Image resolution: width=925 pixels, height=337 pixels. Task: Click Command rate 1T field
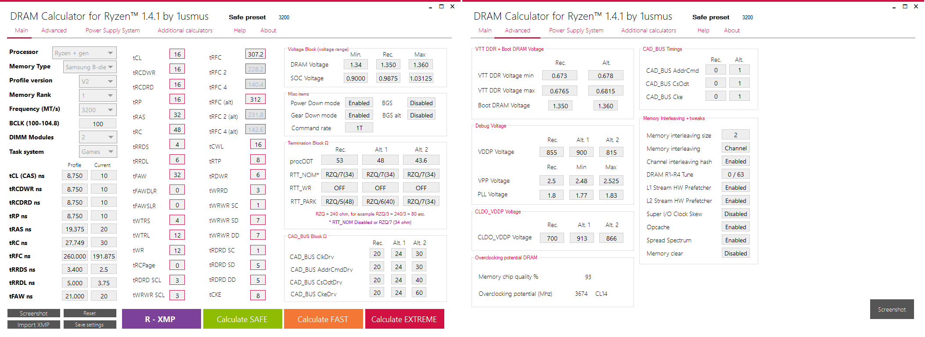(x=359, y=128)
